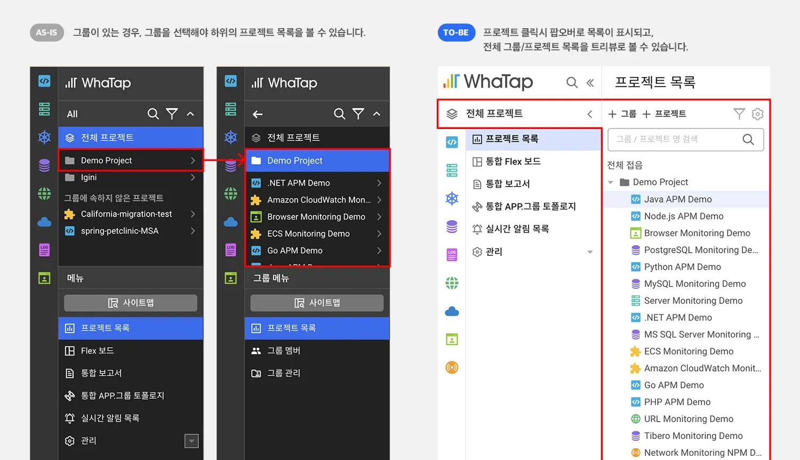The width and height of the screenshot is (800, 460).
Task: Click the 사이트맵 button in the AS-IS All panel
Action: point(131,303)
